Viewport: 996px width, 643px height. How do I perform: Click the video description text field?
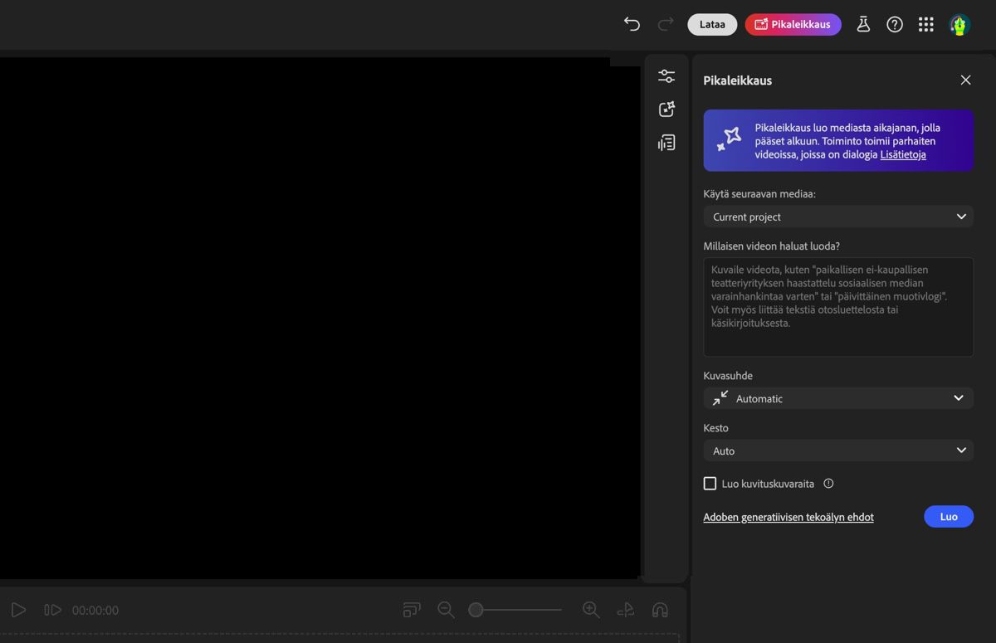point(837,307)
